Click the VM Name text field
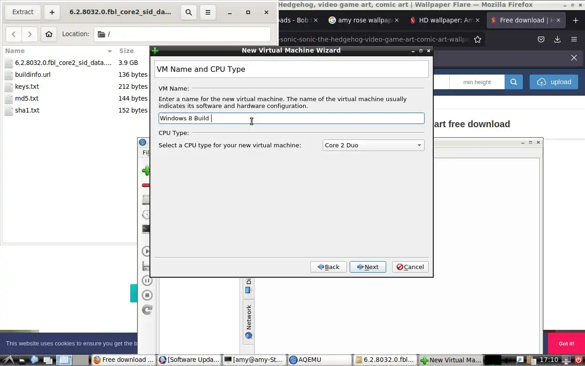The height and width of the screenshot is (366, 585). [291, 118]
